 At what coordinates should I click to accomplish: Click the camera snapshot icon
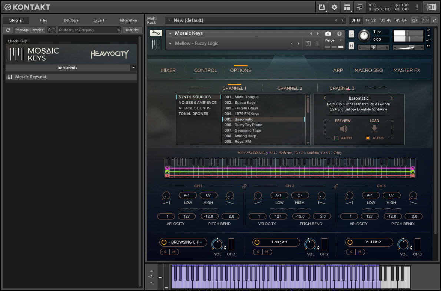328,34
